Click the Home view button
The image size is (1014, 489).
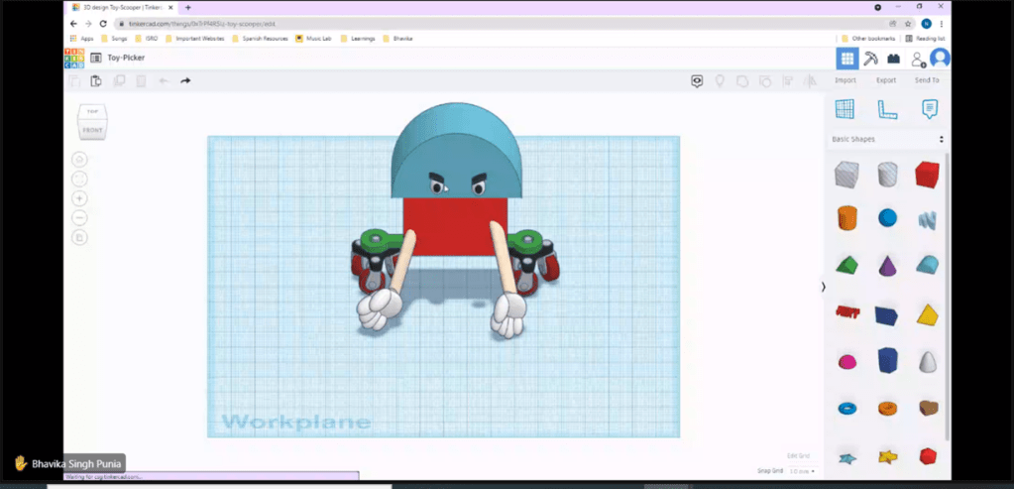80,159
